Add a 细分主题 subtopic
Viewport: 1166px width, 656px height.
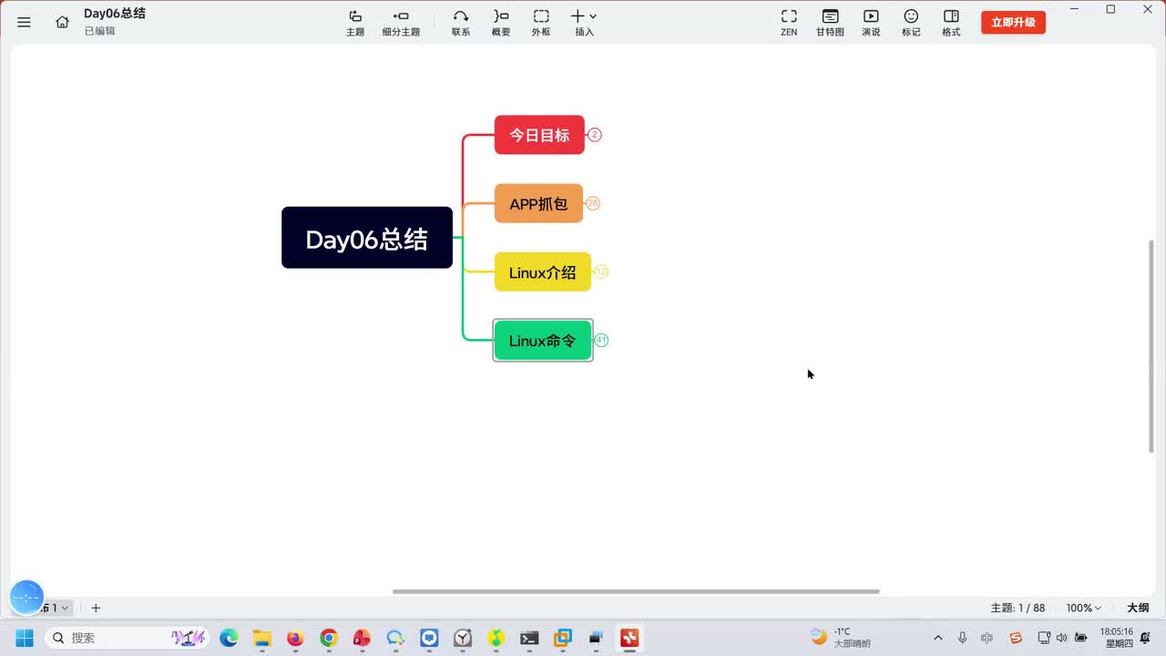[401, 23]
